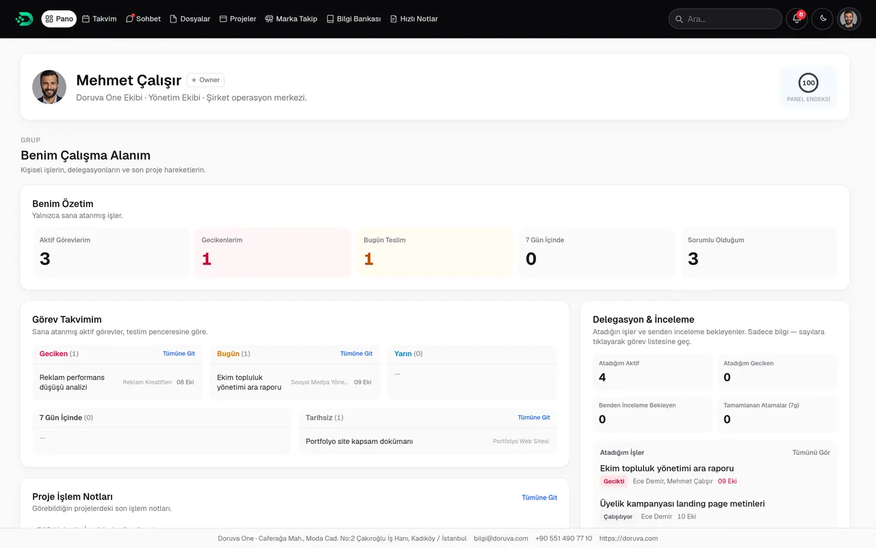Open task Ekim topluluk yönetimi ara raporu in Bugün
The height and width of the screenshot is (548, 876).
[295, 382]
